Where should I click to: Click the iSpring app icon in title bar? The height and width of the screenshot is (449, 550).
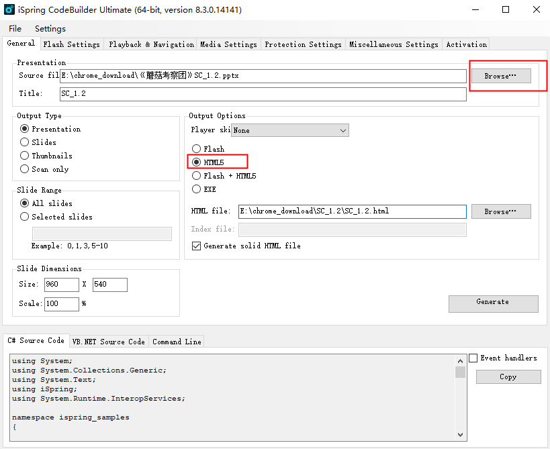click(x=9, y=9)
